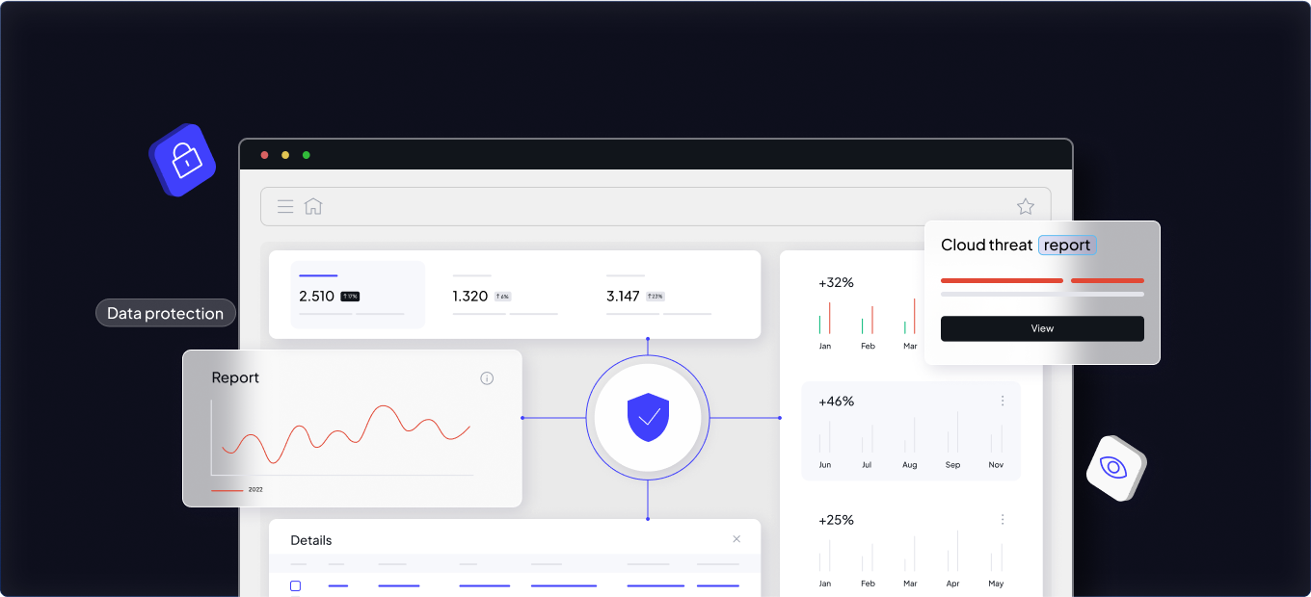
Task: Click the Details heading
Action: (x=311, y=540)
